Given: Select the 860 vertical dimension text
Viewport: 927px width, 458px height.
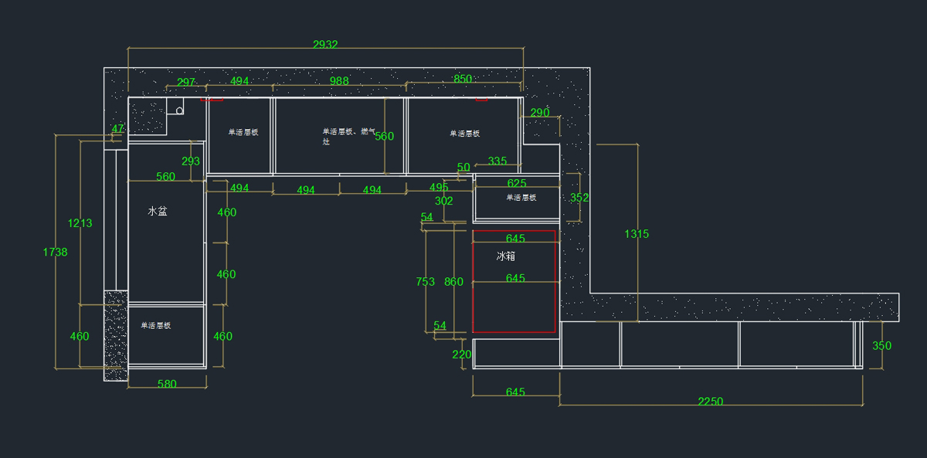Looking at the screenshot, I should tap(453, 282).
